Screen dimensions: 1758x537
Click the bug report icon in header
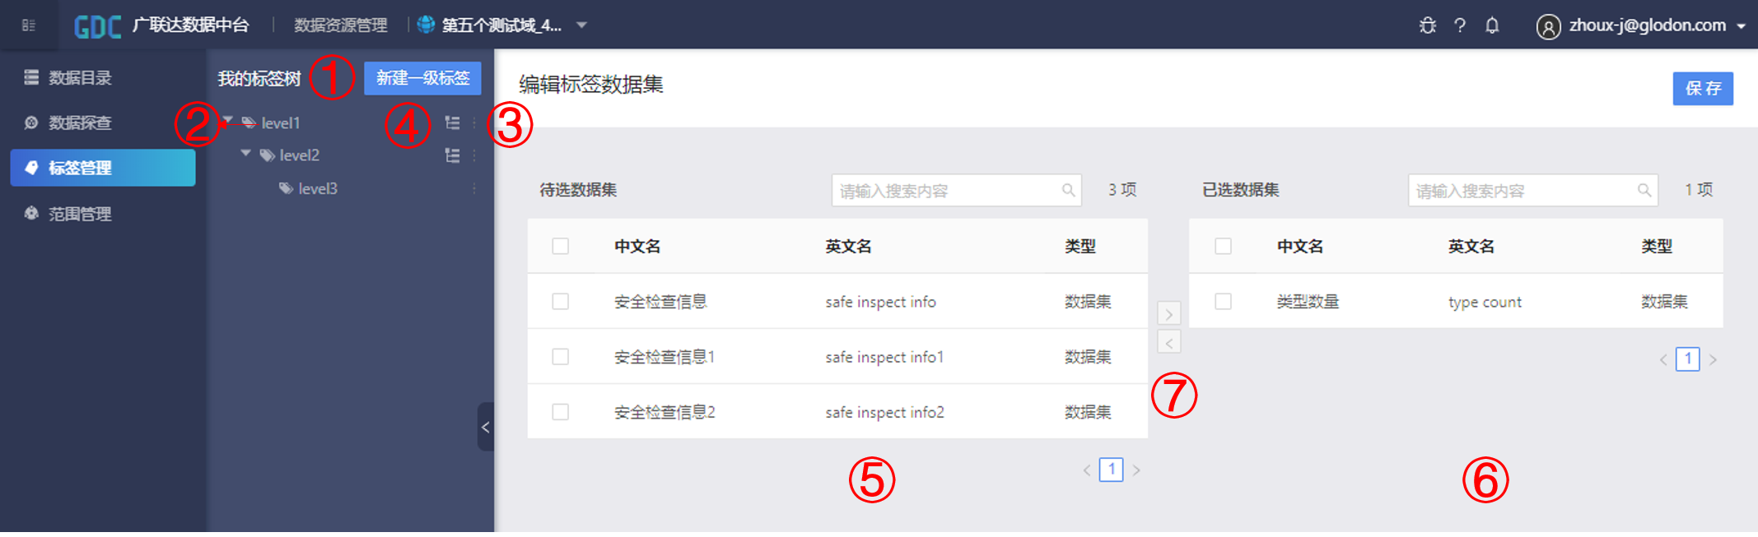[x=1427, y=25]
